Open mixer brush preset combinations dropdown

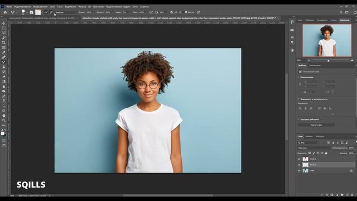(66, 12)
